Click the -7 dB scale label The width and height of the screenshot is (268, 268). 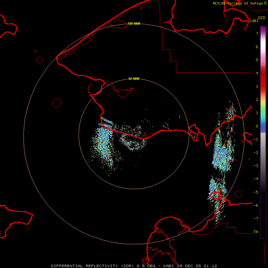tap(256, 219)
